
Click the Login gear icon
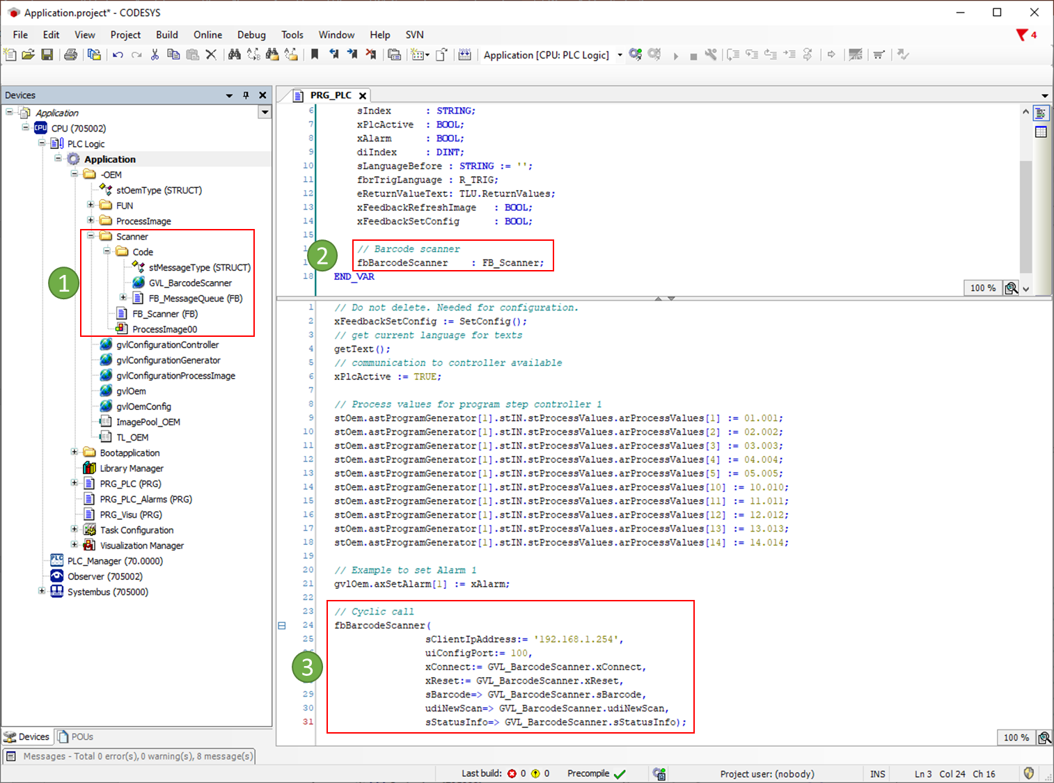point(635,54)
